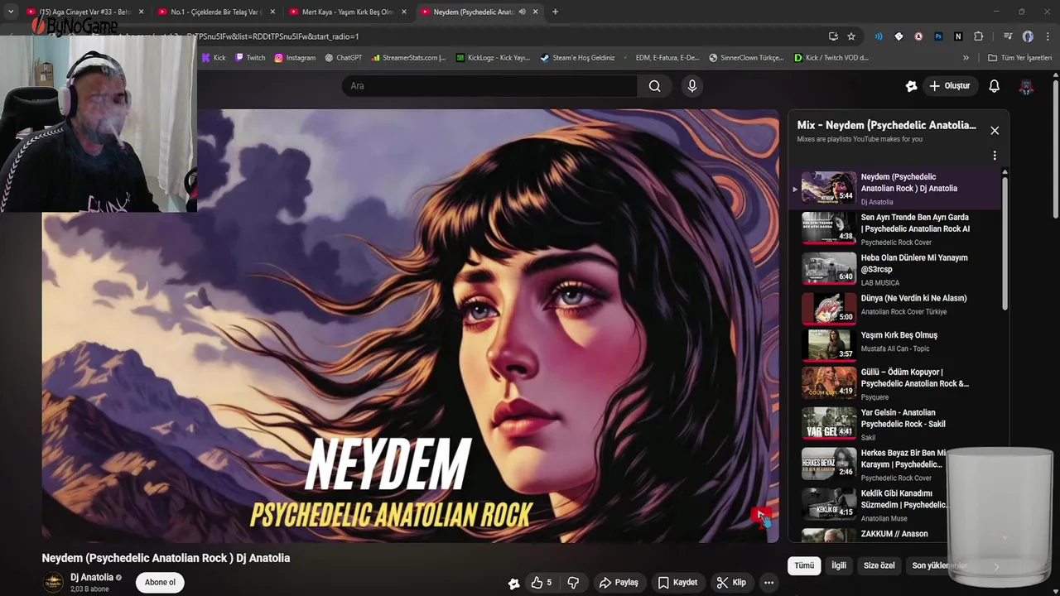
Task: Open the SinnerClown Türkçe bookmark
Action: [x=745, y=58]
